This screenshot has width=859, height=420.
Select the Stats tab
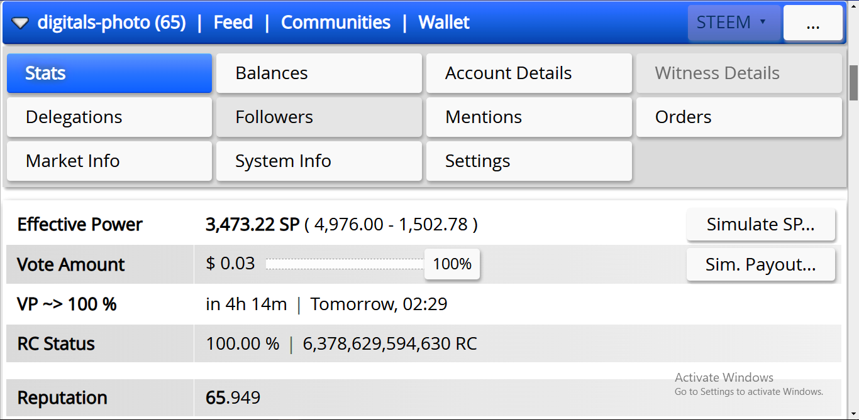click(x=109, y=73)
